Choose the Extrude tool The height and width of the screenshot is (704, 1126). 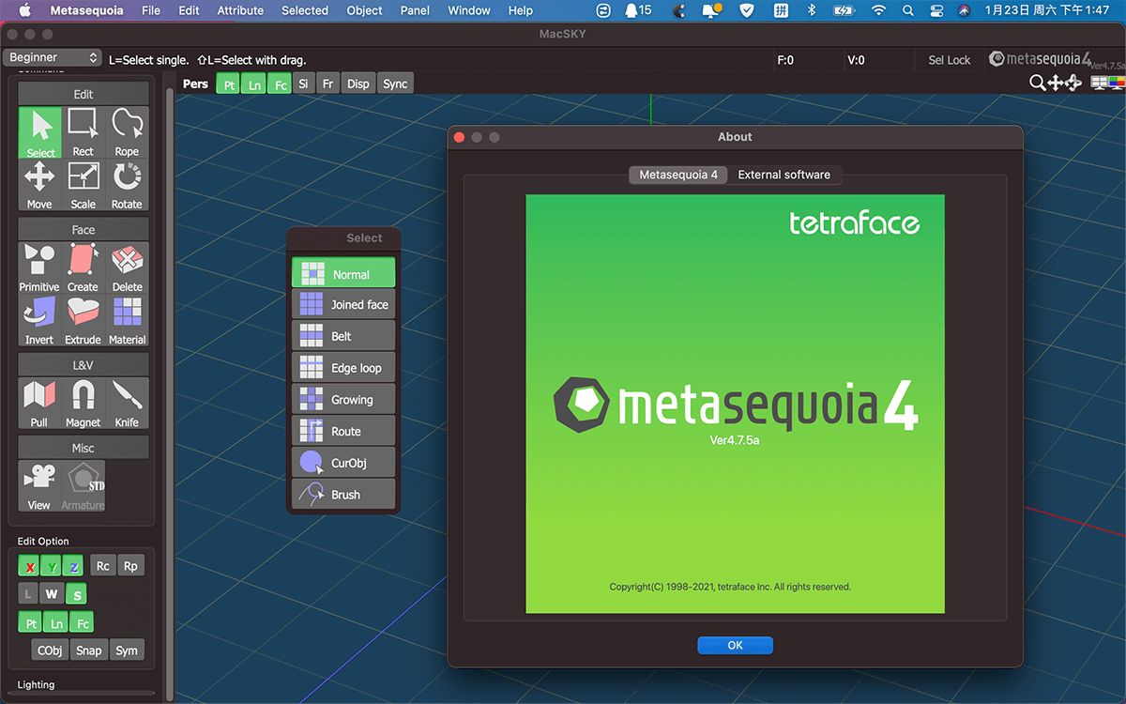click(84, 320)
